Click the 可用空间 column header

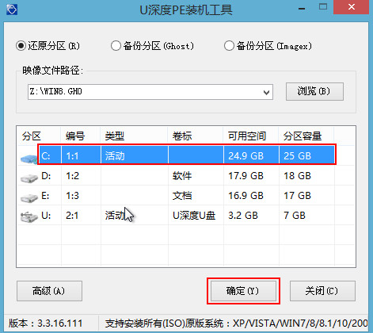(247, 136)
